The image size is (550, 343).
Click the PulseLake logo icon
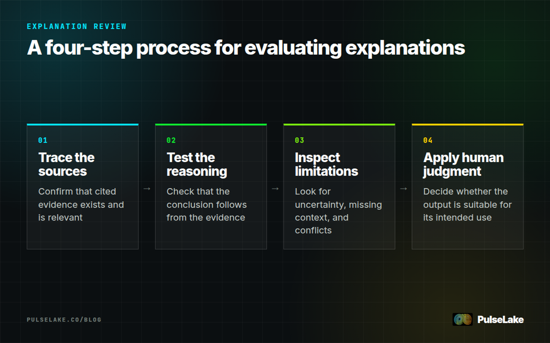[x=462, y=319]
